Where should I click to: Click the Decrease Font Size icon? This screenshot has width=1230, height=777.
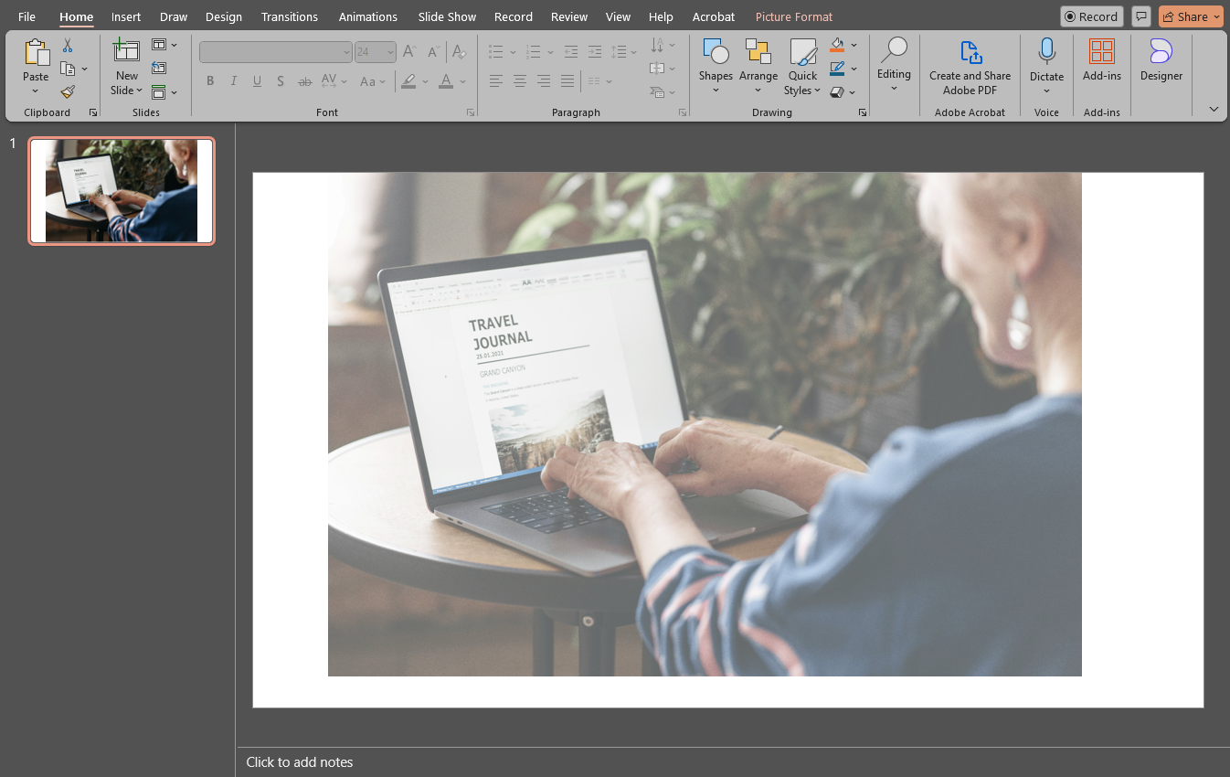tap(433, 52)
